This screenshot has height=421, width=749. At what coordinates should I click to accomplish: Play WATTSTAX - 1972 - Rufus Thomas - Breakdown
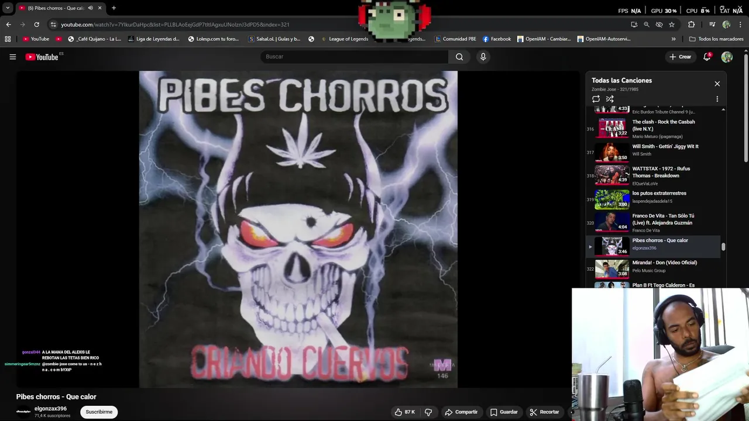[x=661, y=172]
